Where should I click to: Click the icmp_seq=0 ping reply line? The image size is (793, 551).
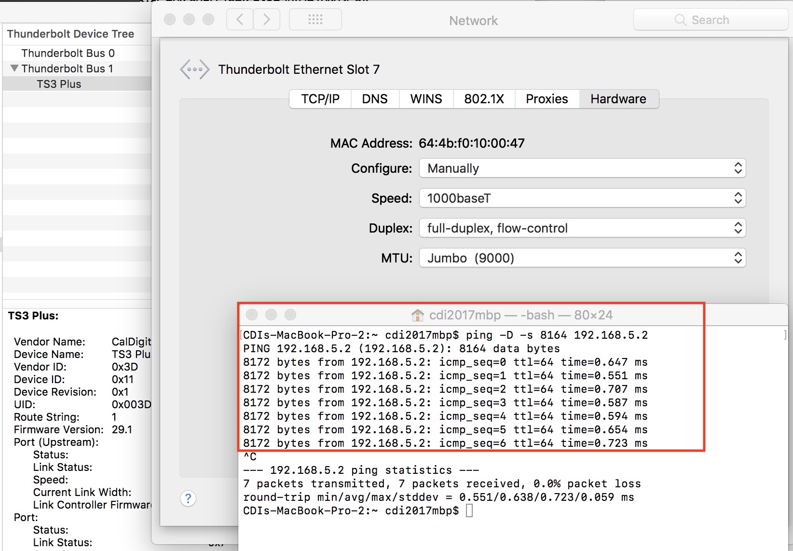[x=446, y=362]
